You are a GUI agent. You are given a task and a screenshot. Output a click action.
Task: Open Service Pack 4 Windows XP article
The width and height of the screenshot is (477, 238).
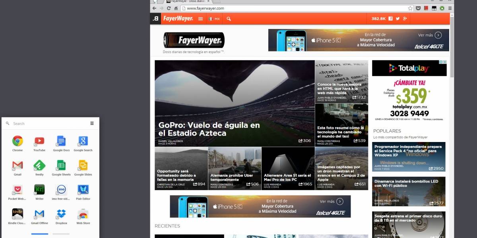(x=409, y=157)
